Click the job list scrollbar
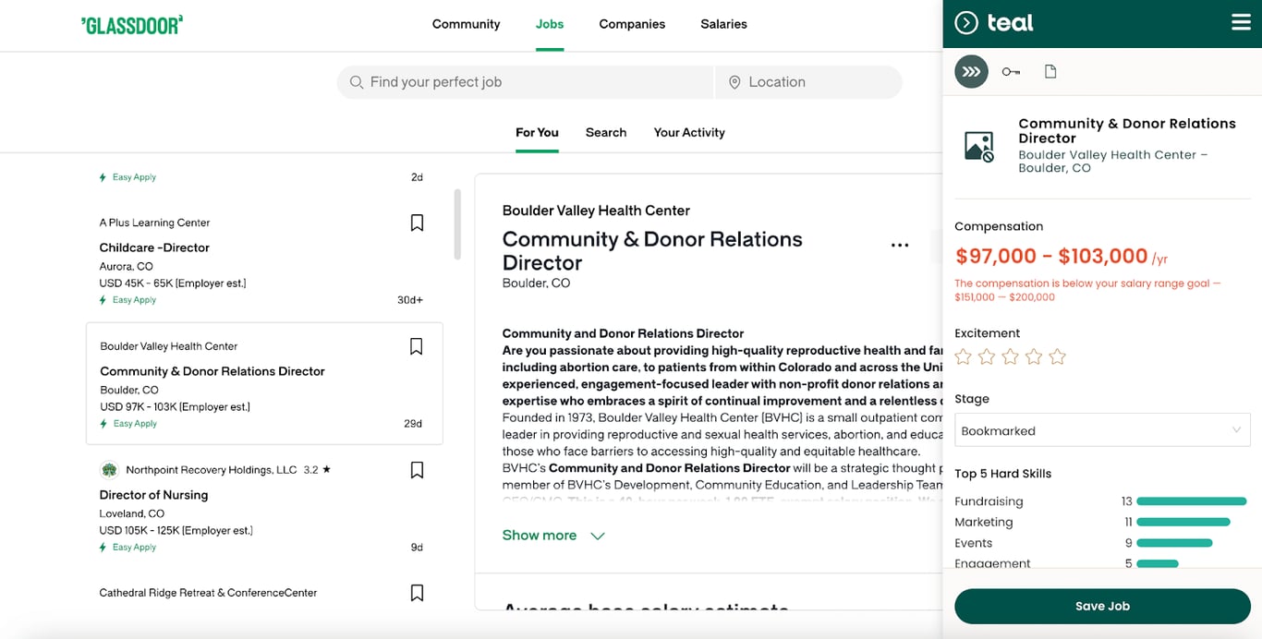 457,224
